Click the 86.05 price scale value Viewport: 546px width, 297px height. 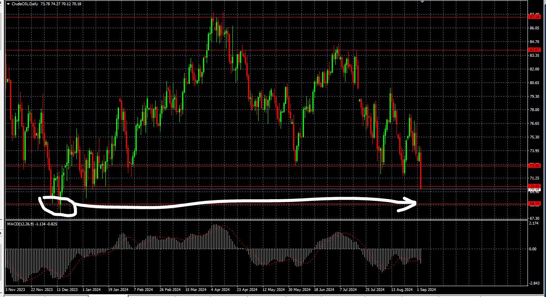click(x=535, y=28)
